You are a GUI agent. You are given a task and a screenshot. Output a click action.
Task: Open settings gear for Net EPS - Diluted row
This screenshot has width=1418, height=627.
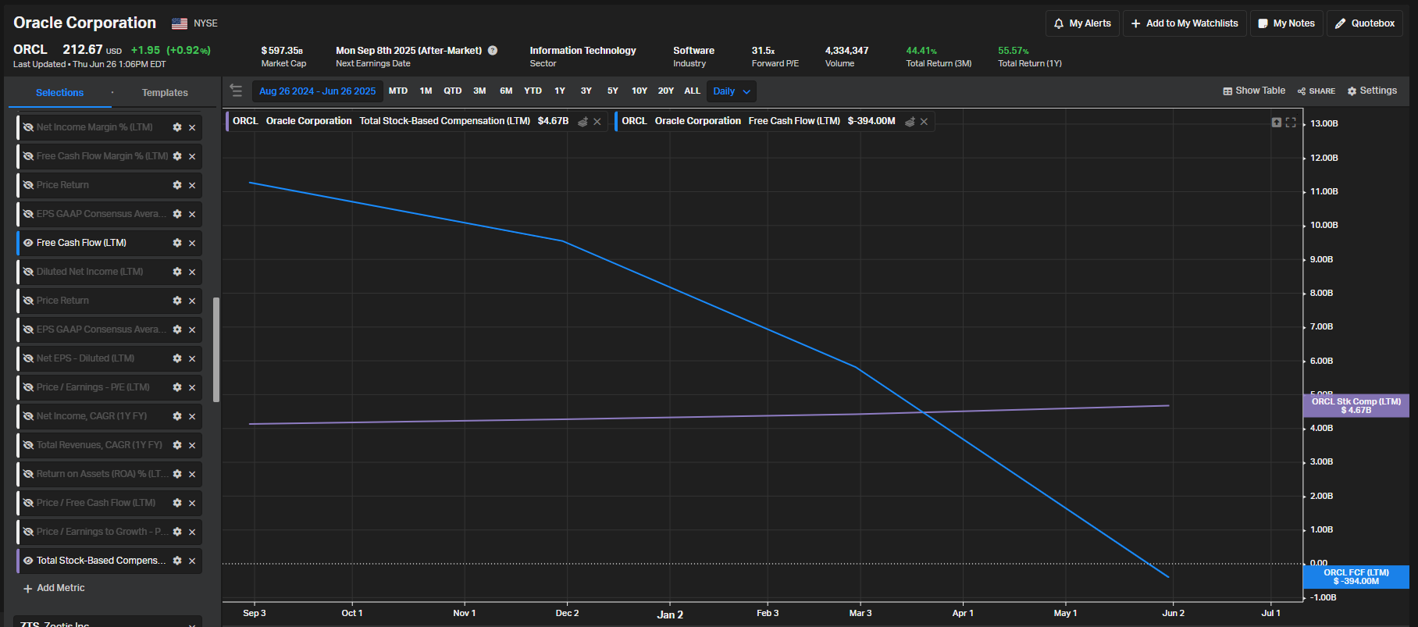[177, 358]
